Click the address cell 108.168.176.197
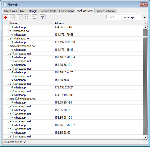The image size is (150, 147). [69, 125]
